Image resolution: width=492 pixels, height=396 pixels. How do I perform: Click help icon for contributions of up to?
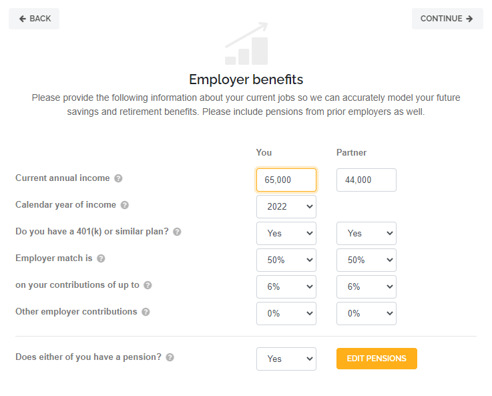[148, 285]
